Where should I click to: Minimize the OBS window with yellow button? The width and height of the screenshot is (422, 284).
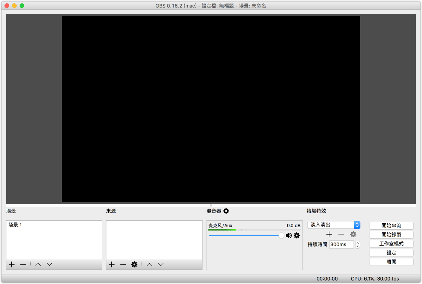click(x=14, y=6)
